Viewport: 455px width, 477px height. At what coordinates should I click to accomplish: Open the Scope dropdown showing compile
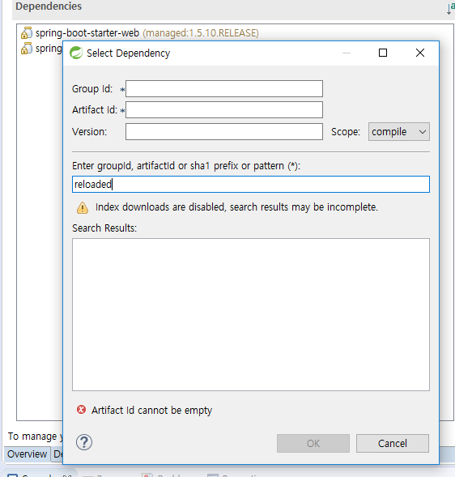coord(399,132)
